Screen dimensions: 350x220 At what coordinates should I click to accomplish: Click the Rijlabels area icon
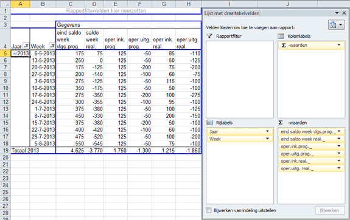(209, 123)
